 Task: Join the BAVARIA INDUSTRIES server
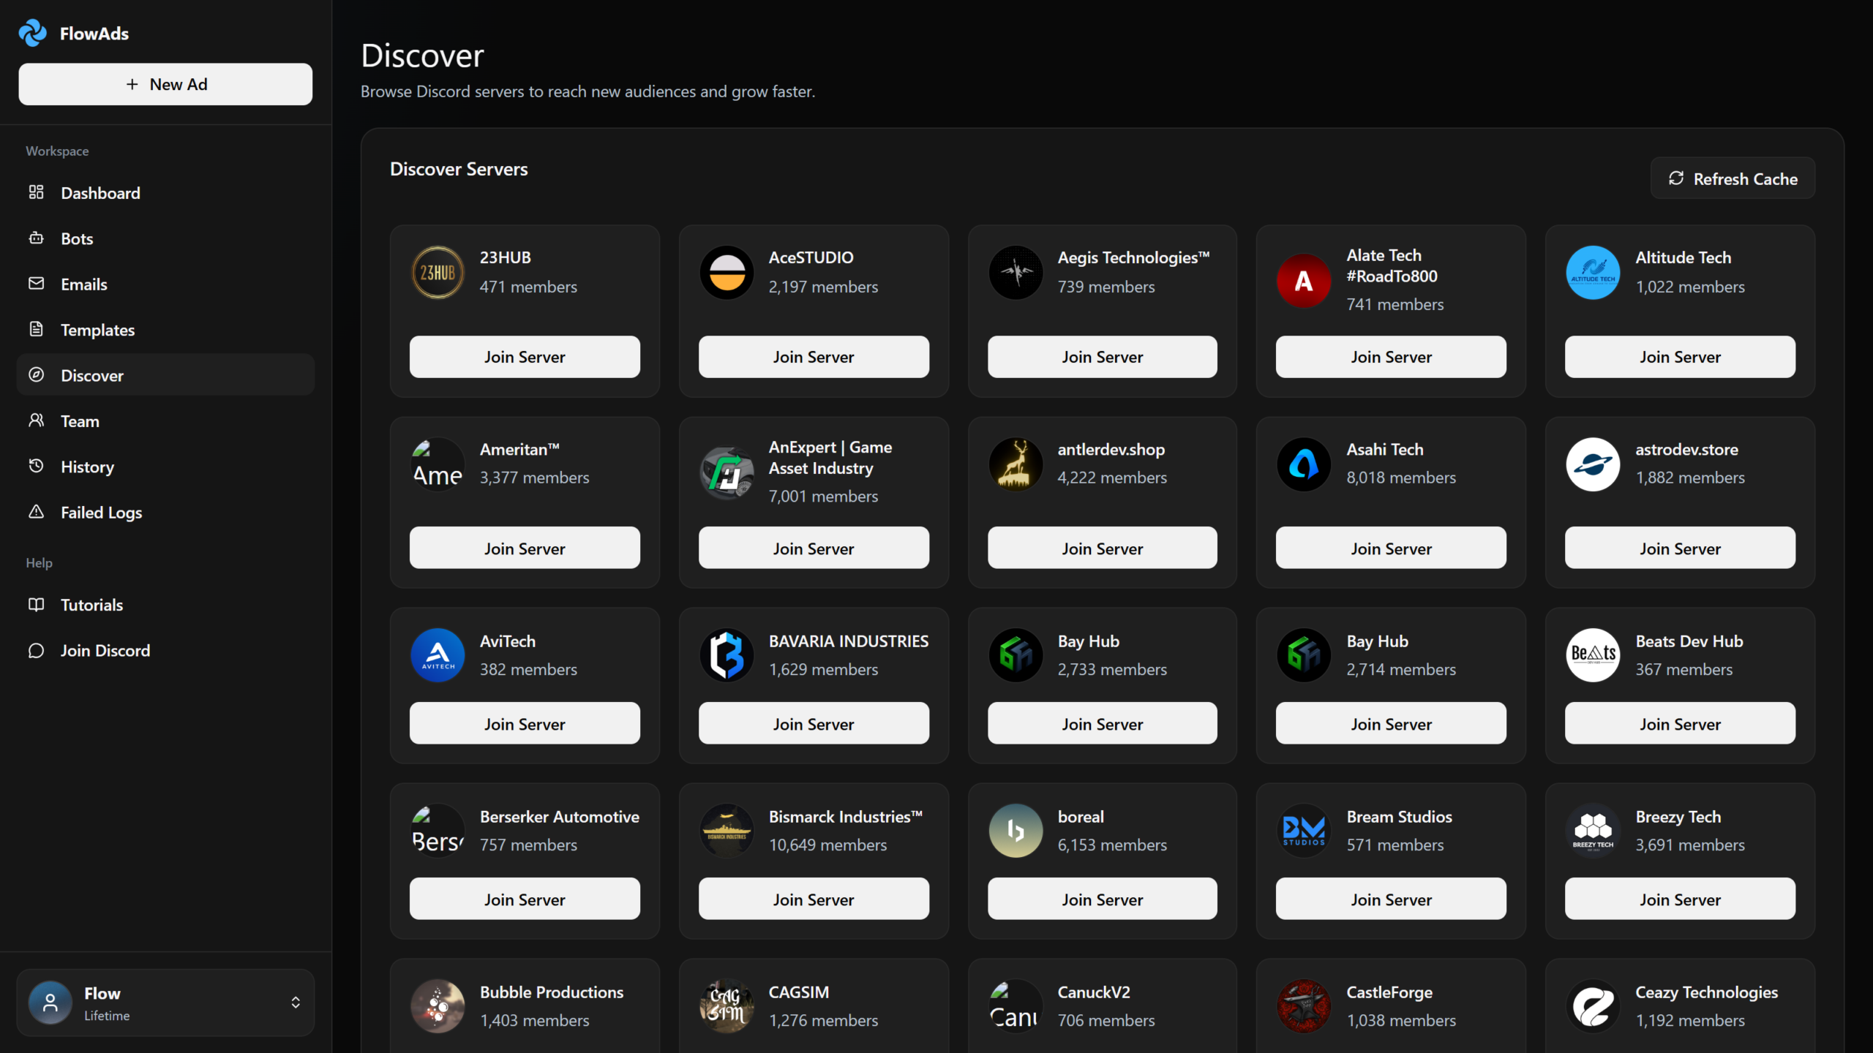814,723
